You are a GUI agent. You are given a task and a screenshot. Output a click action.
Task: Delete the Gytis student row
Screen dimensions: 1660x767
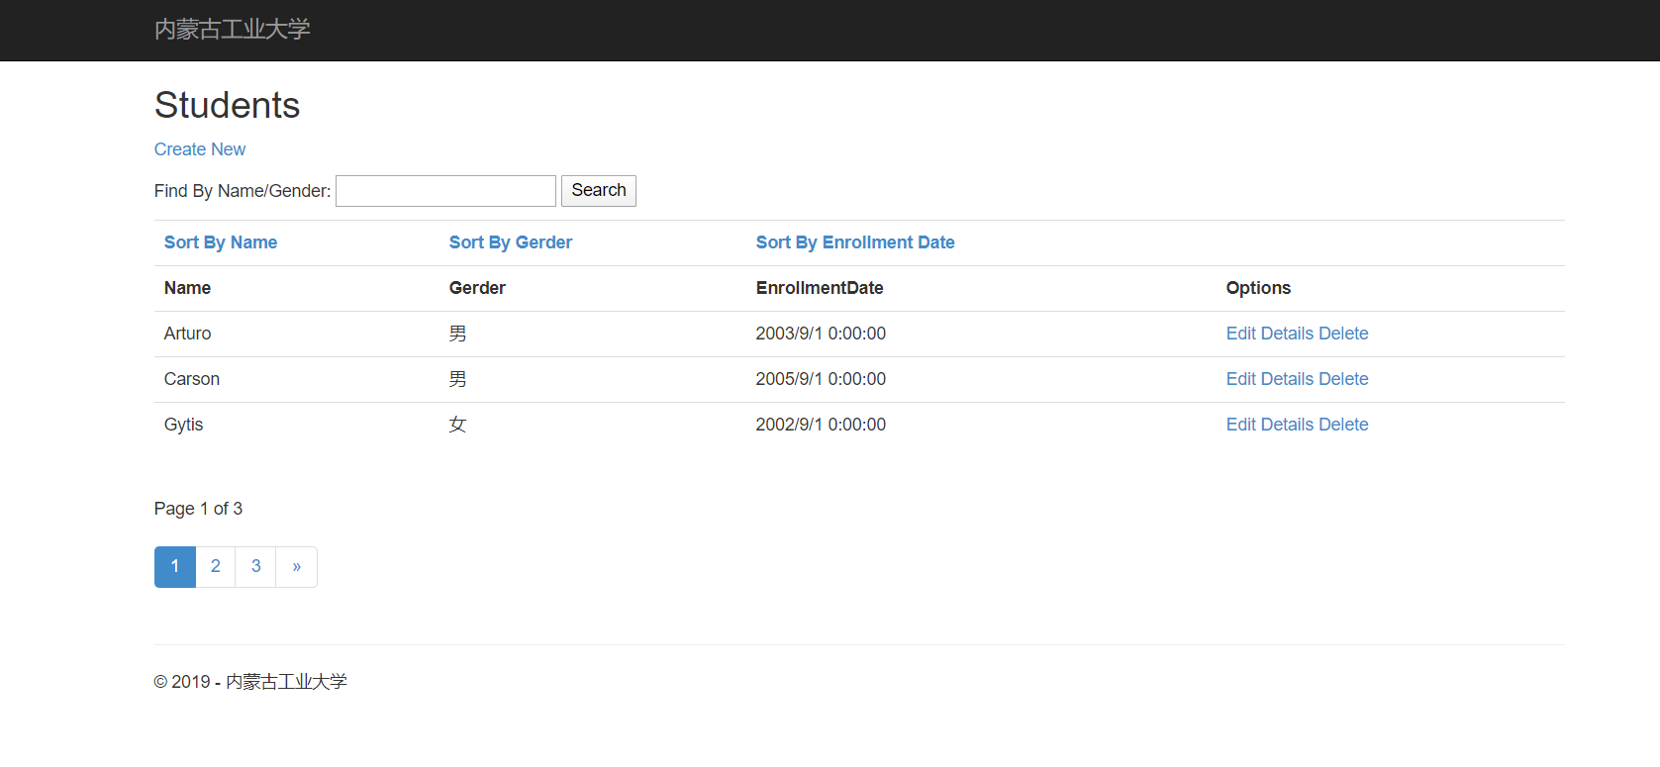click(x=1343, y=425)
